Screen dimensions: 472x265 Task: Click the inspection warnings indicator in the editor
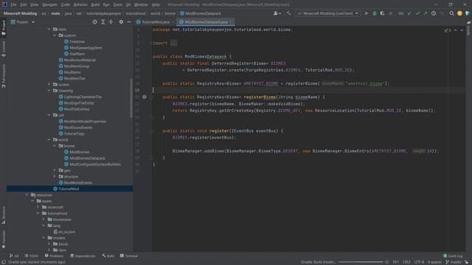click(x=448, y=30)
